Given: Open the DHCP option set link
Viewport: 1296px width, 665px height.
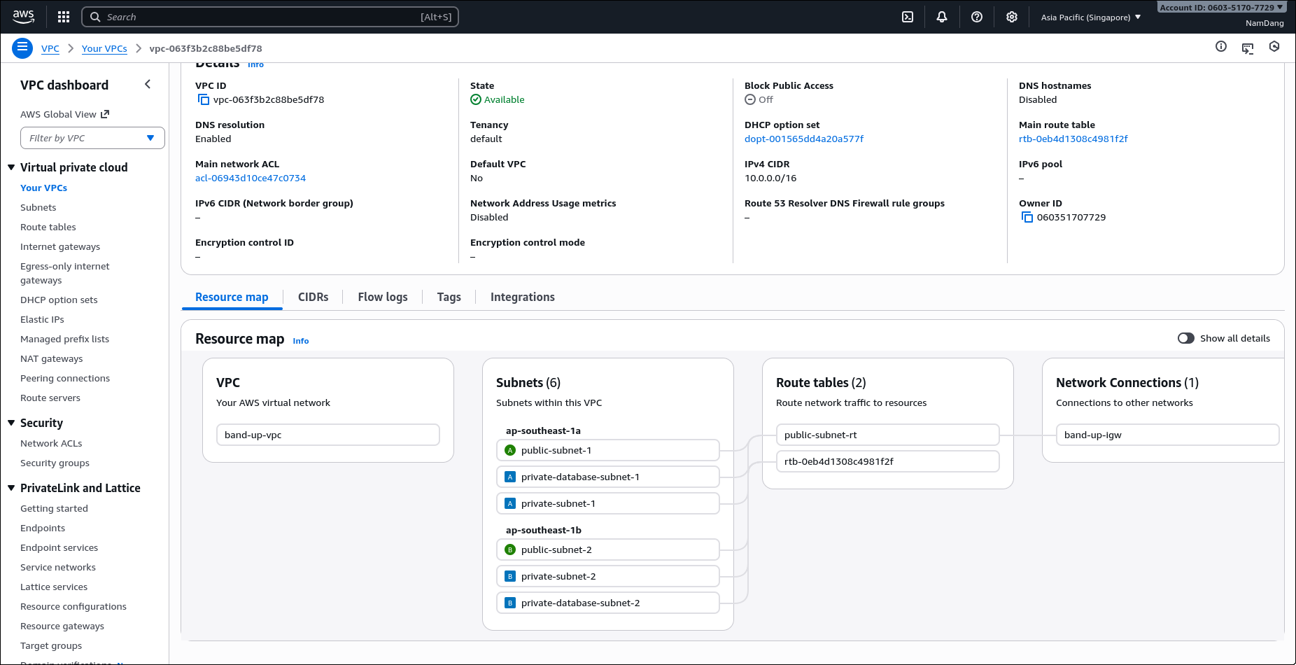Looking at the screenshot, I should tap(803, 139).
